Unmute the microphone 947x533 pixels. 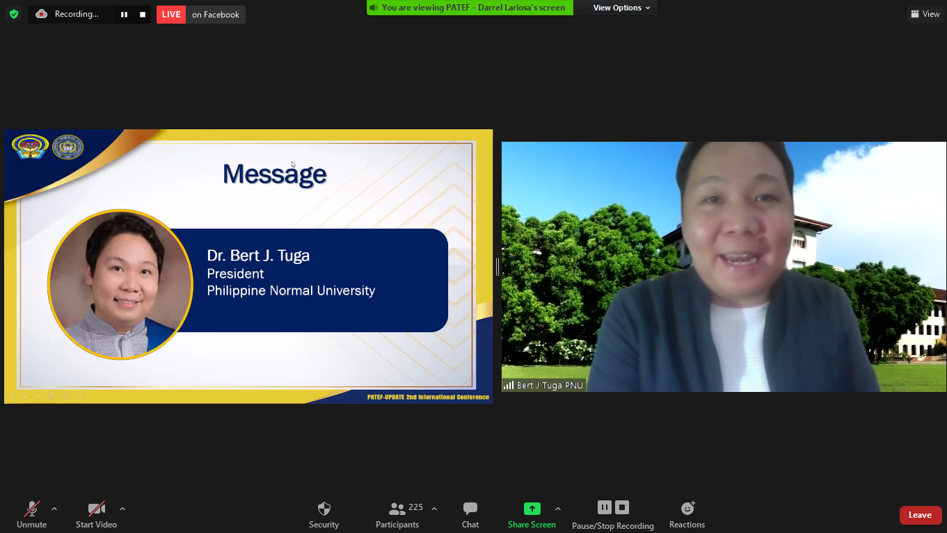click(x=32, y=514)
